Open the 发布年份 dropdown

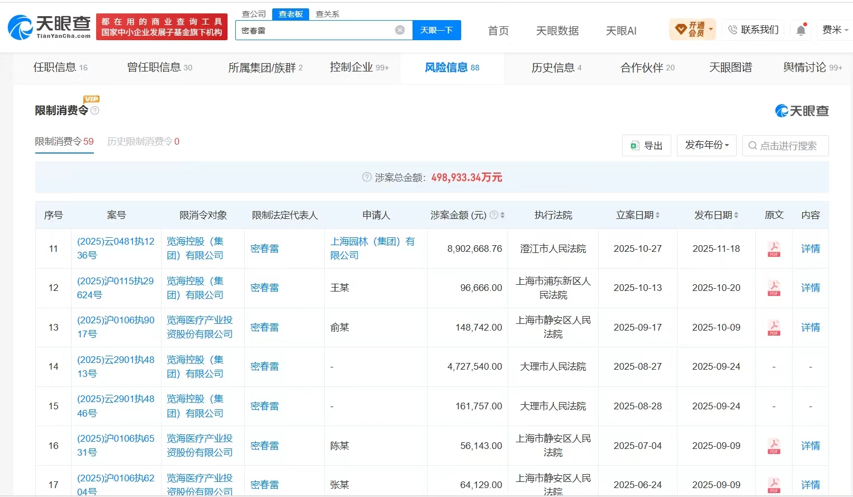tap(707, 145)
